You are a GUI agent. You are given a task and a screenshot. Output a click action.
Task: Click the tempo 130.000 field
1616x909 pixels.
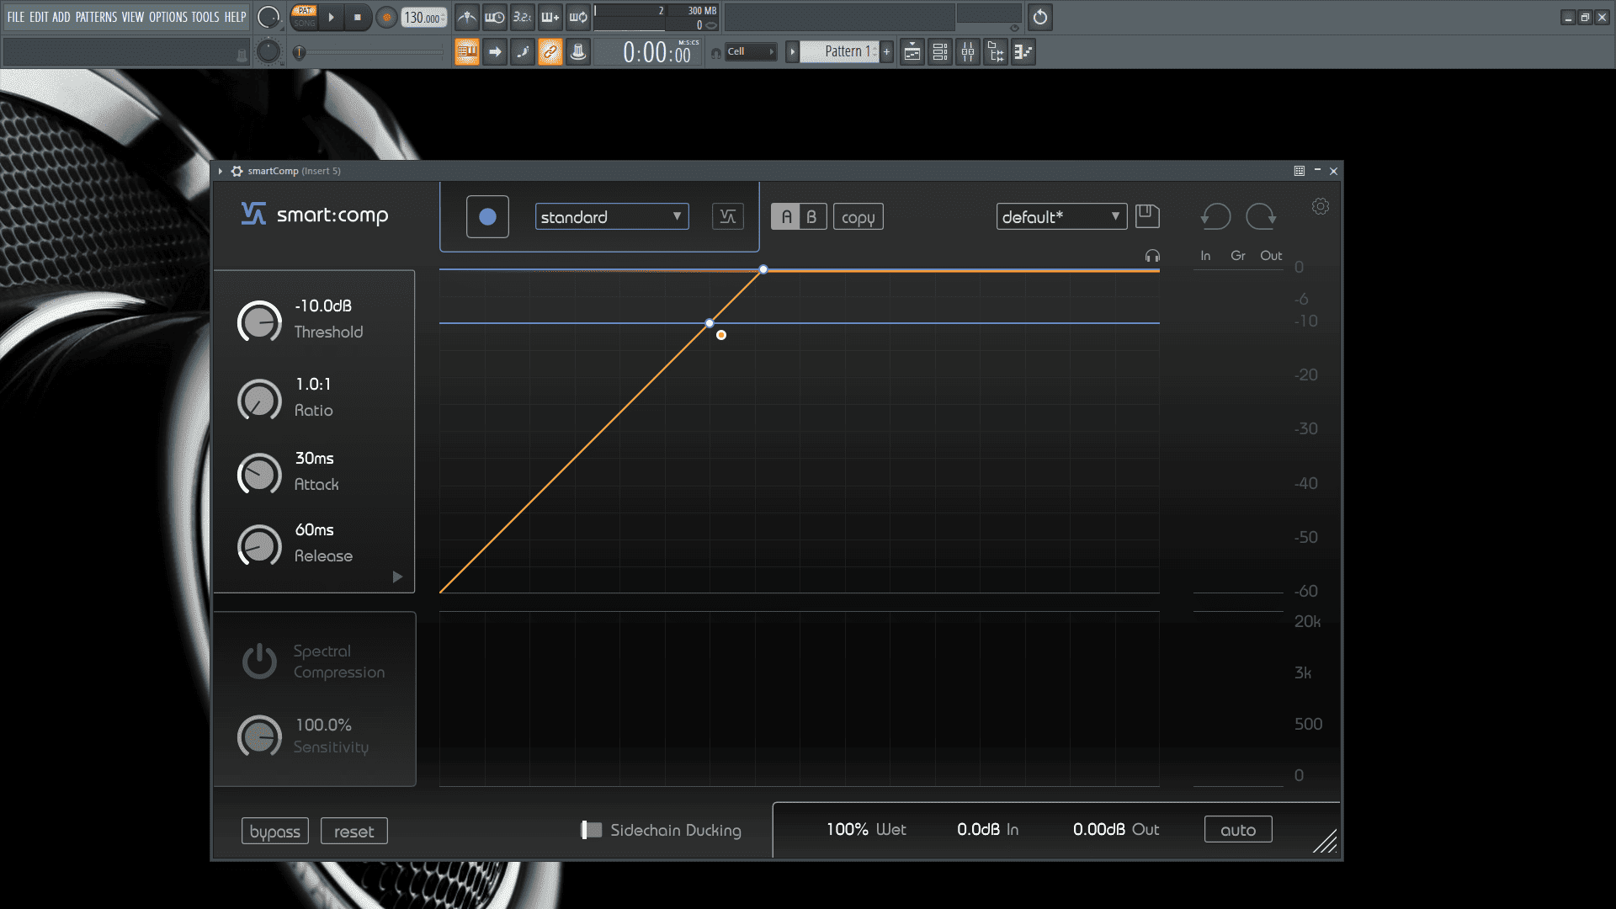point(424,17)
